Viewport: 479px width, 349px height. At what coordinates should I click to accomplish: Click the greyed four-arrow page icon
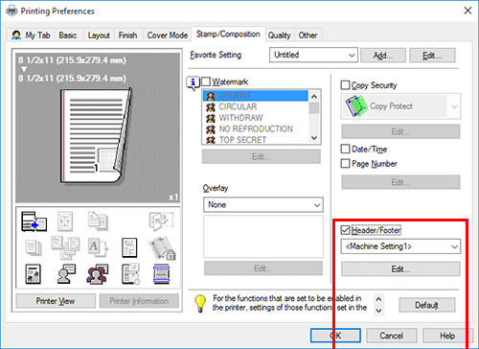point(65,221)
